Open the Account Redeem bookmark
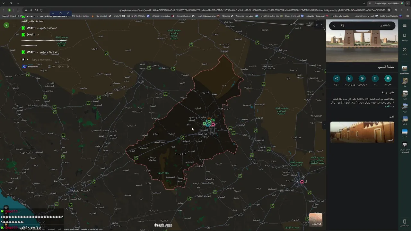Screen dimensions: 411x231 (x=186, y=16)
